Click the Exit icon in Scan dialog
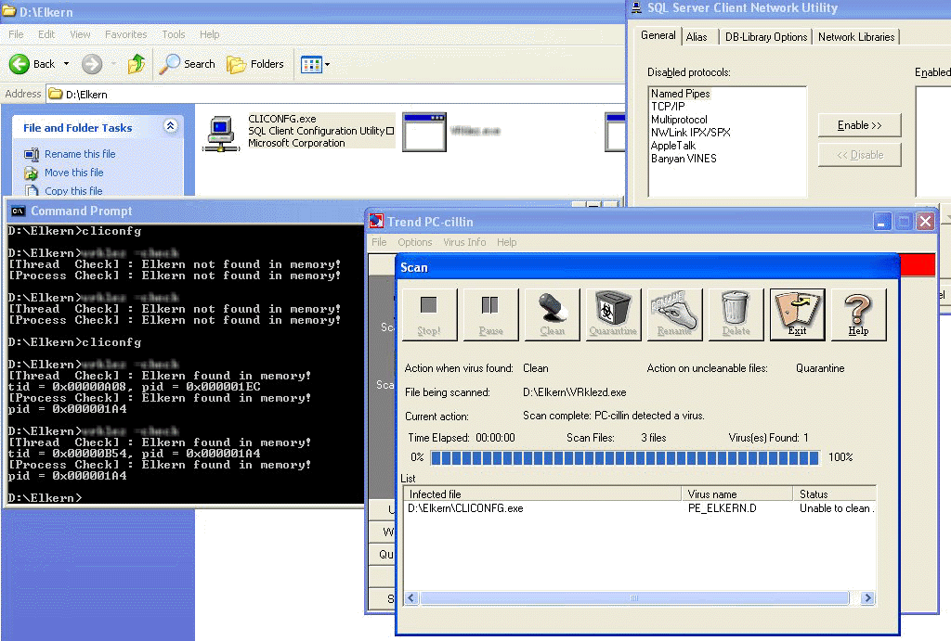The width and height of the screenshot is (951, 641). tap(797, 314)
